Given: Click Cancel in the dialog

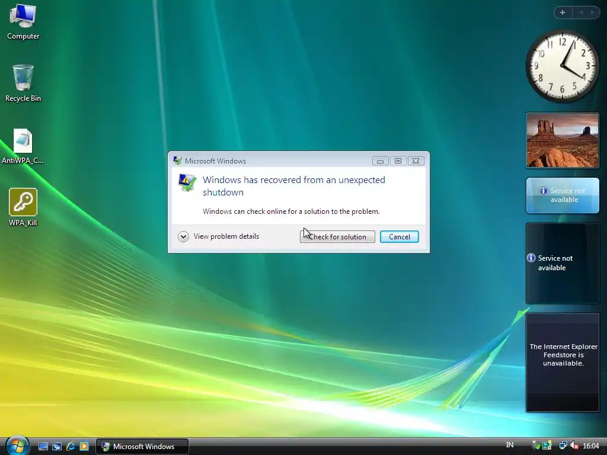Looking at the screenshot, I should 399,237.
